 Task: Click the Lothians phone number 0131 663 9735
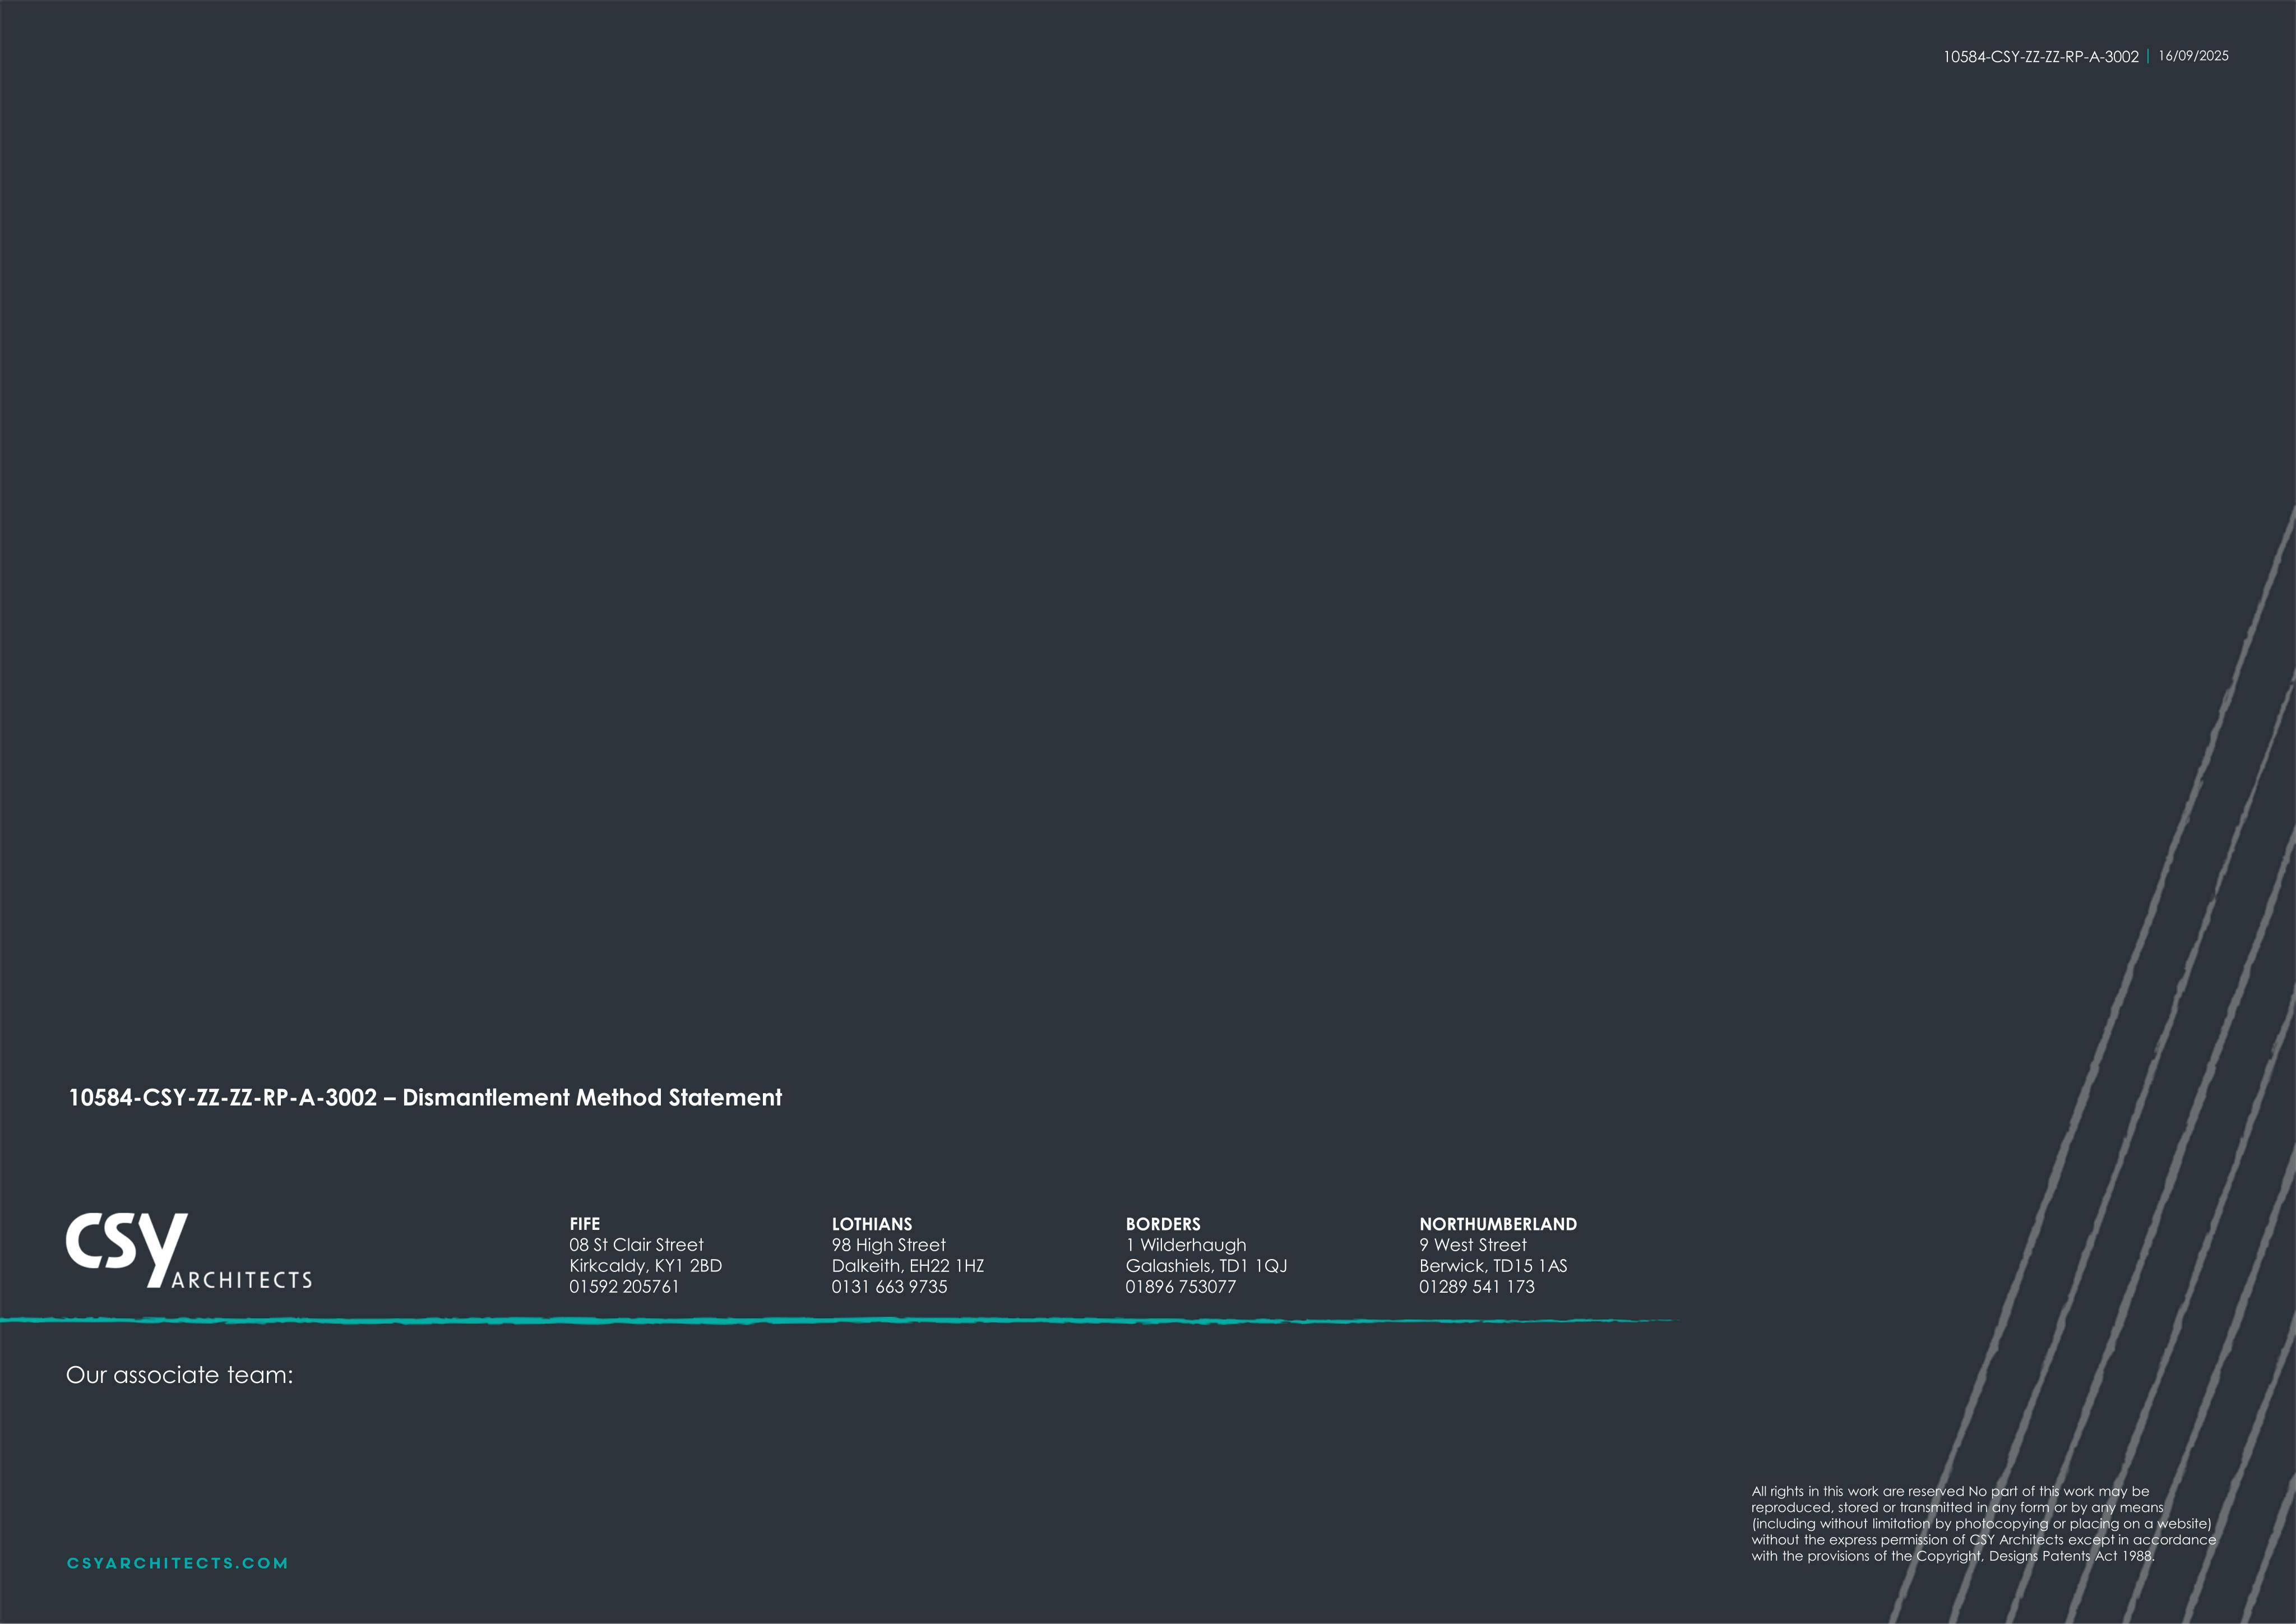click(x=889, y=1287)
